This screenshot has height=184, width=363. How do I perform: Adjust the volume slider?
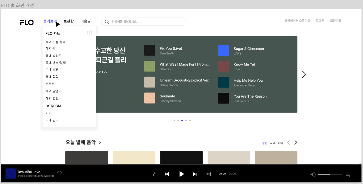(330, 174)
